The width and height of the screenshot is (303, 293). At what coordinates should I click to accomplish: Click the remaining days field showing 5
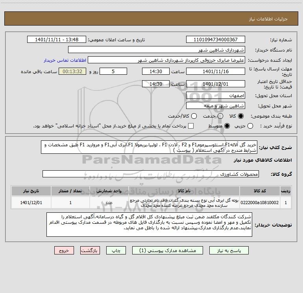click(x=113, y=71)
